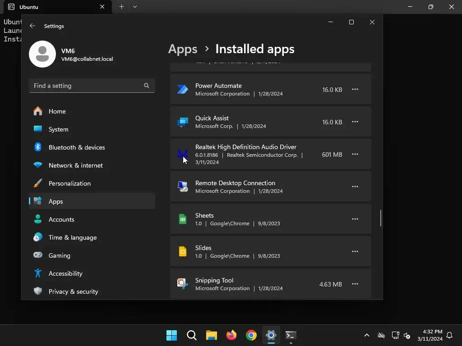Open a new terminal tab
Viewport: 462px width, 346px height.
[x=121, y=6]
